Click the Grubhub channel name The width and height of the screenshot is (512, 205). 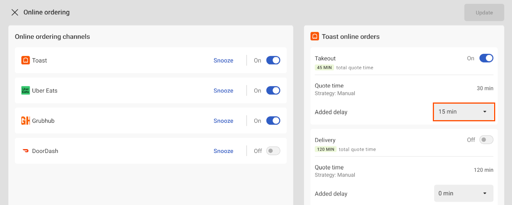43,121
